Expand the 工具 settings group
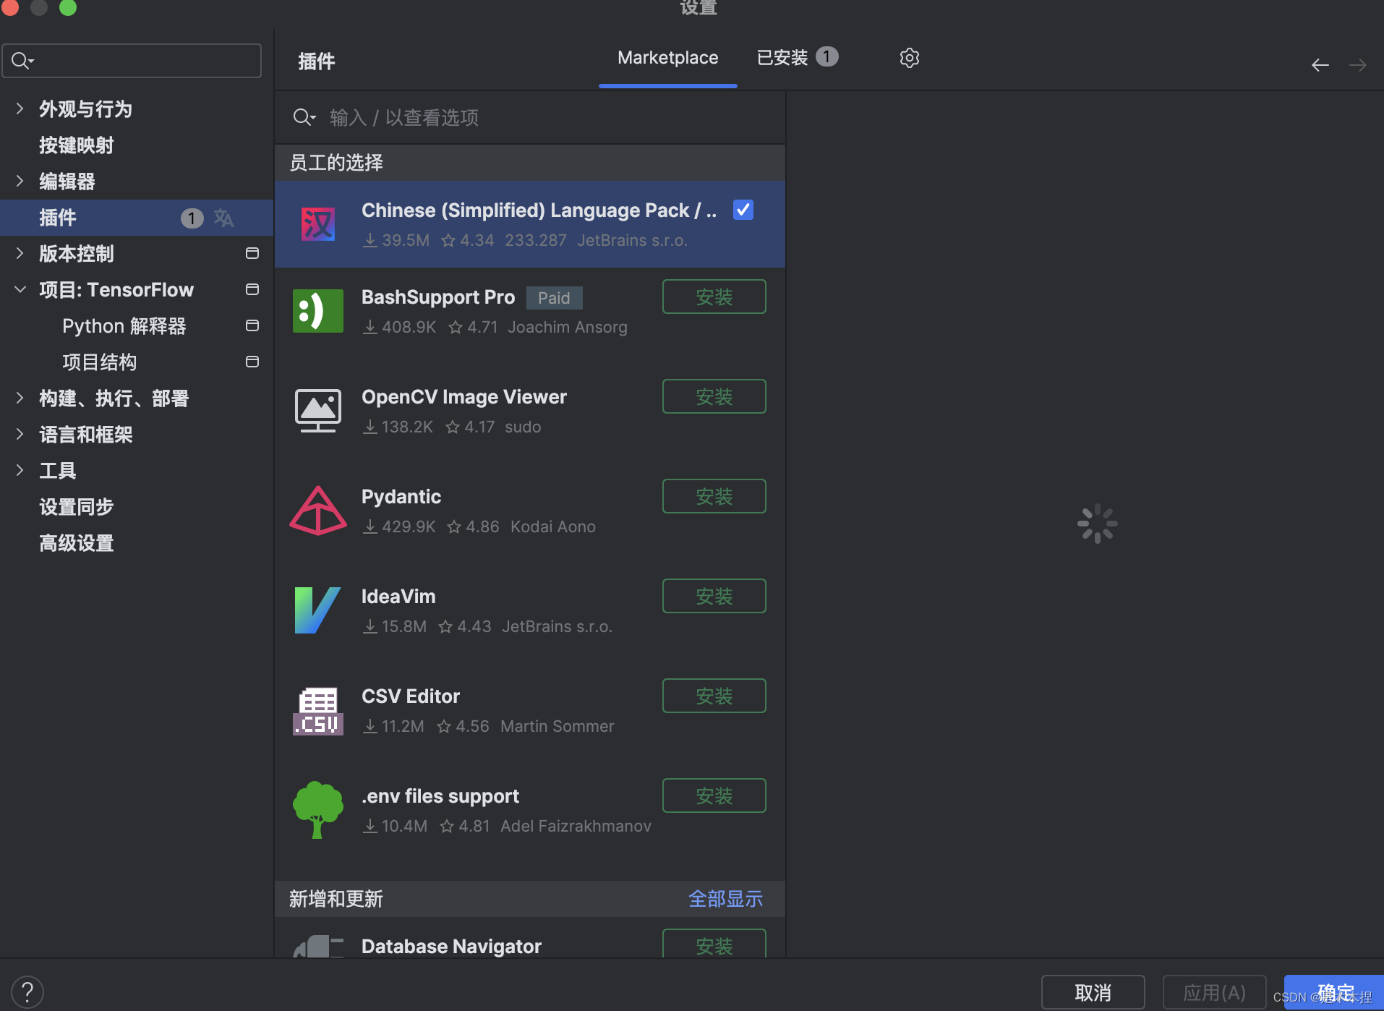Screen dimensions: 1384x1011 20,470
